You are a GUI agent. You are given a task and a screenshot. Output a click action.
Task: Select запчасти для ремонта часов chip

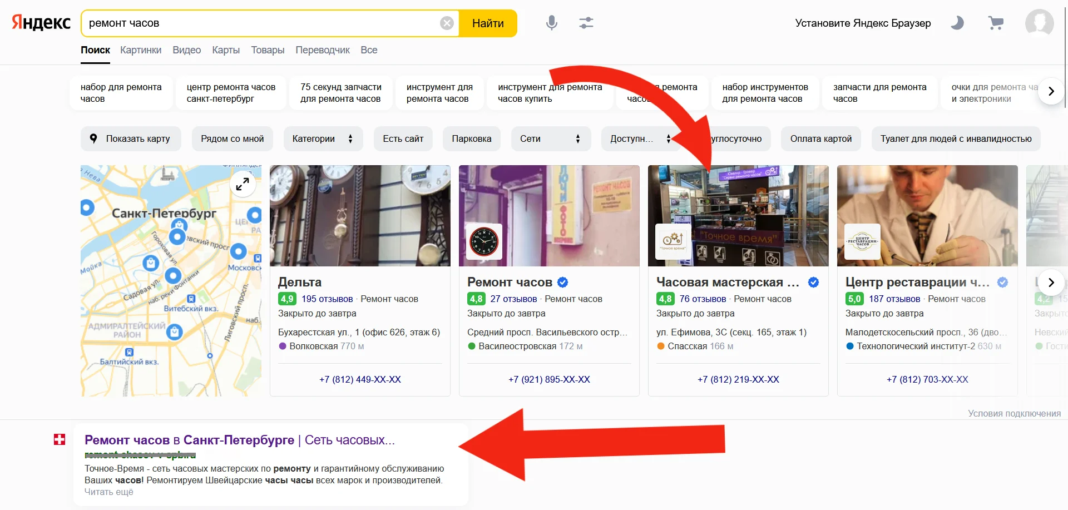coord(879,93)
